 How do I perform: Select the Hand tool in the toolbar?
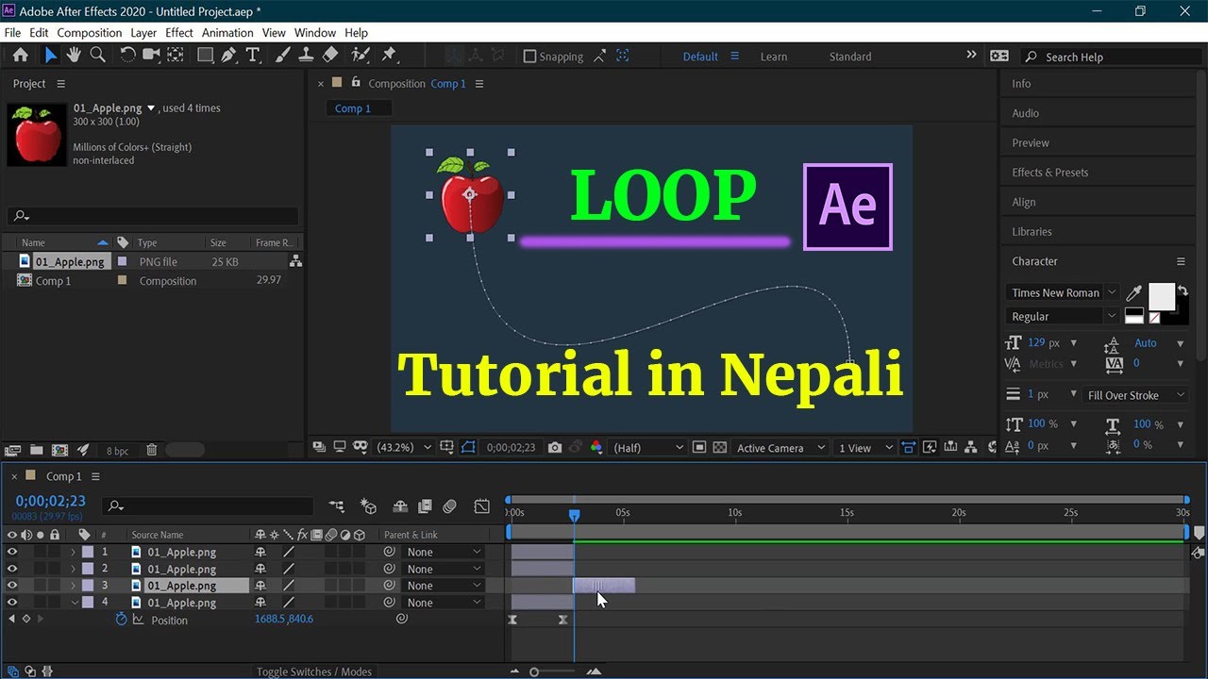point(74,56)
